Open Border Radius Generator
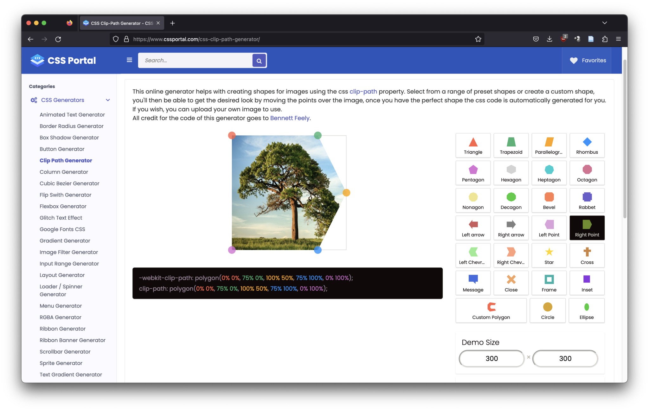 (71, 126)
